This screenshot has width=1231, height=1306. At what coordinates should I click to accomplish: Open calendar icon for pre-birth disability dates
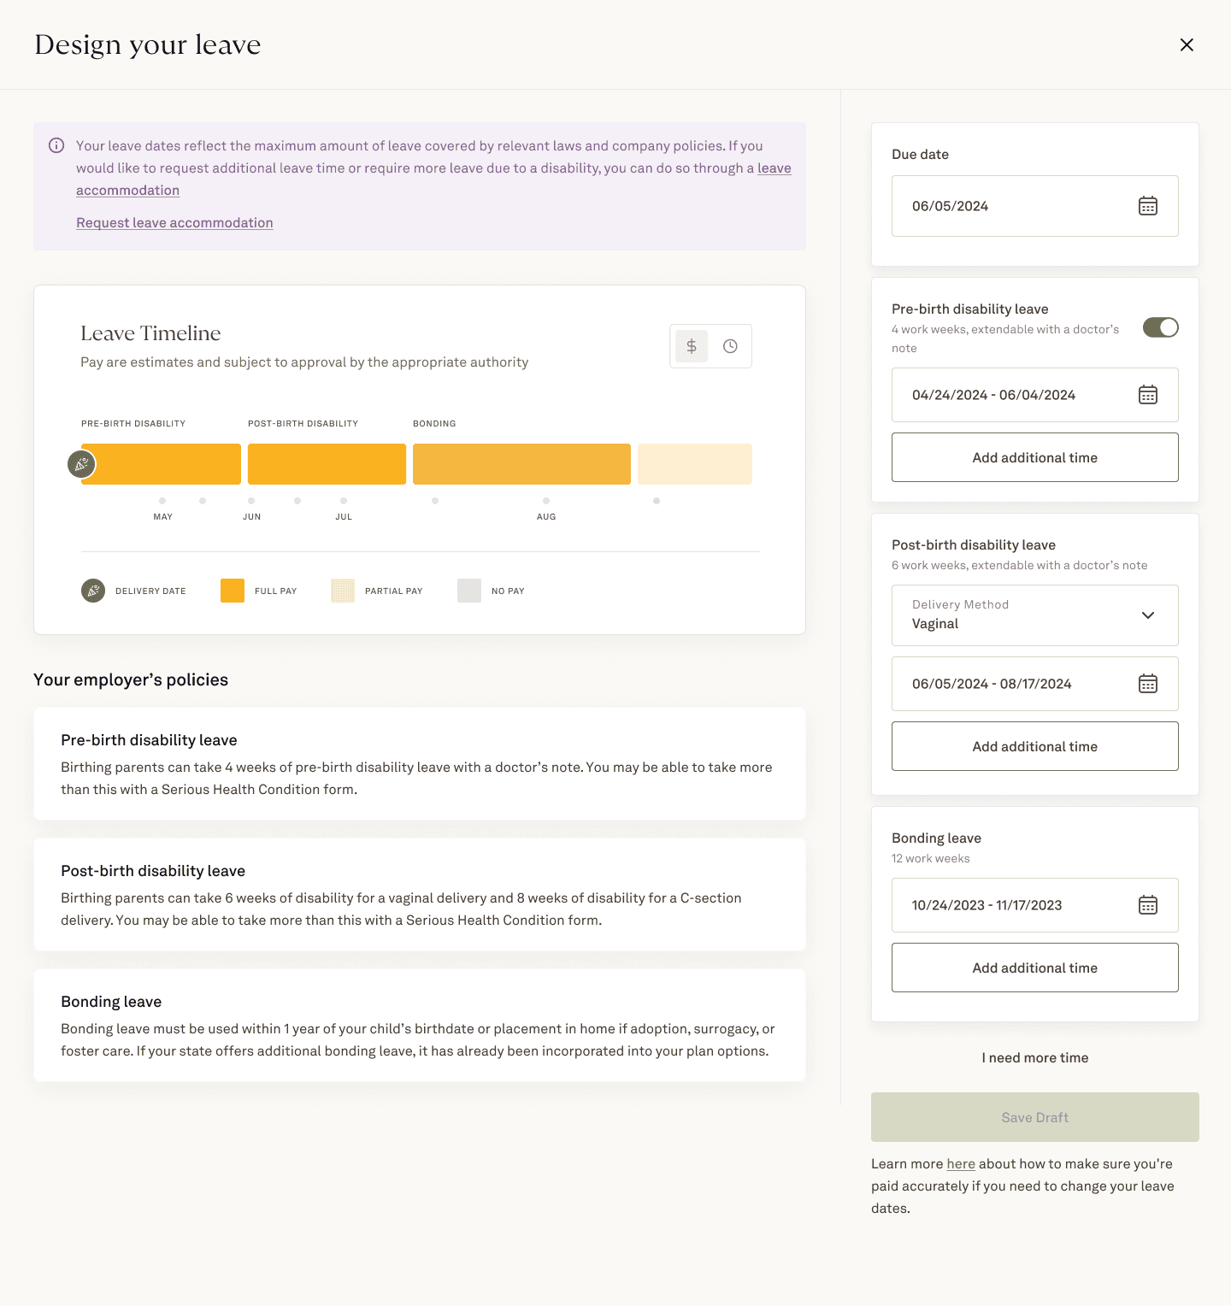[x=1147, y=395]
